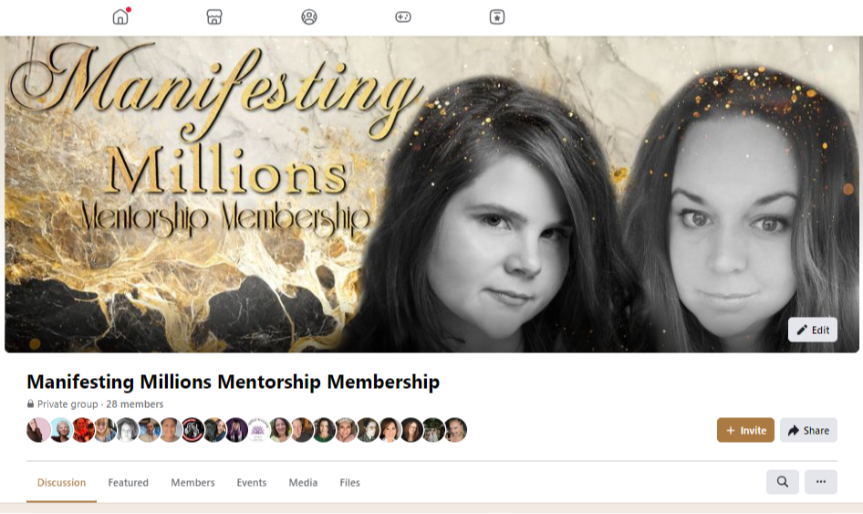The image size is (863, 514).
Task: Open the three-dot more options menu
Action: coord(821,482)
